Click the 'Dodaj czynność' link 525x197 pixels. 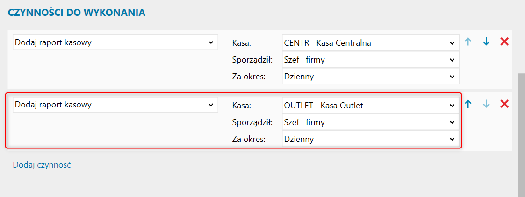click(42, 164)
